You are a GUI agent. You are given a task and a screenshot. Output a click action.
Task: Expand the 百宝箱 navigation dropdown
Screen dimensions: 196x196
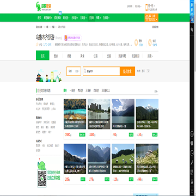tap(106, 18)
